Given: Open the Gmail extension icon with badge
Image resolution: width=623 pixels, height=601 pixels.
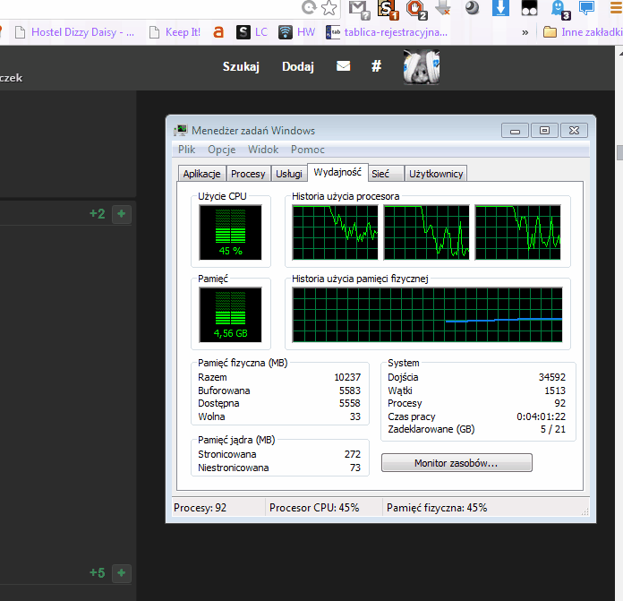Looking at the screenshot, I should [358, 9].
